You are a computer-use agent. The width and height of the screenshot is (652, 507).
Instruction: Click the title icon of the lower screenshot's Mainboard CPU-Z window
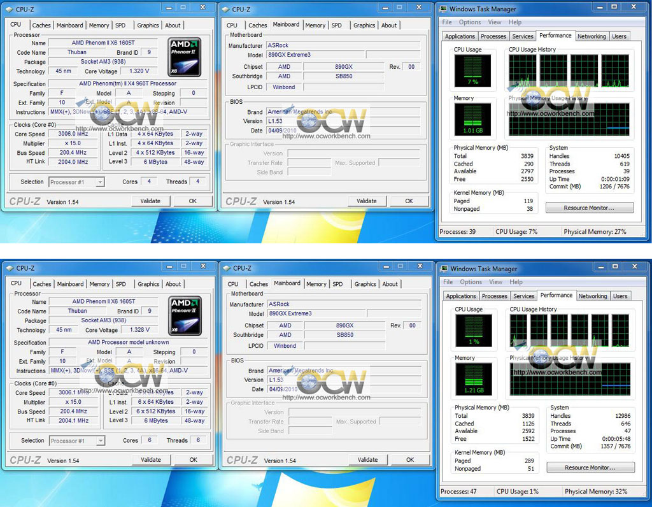pos(227,268)
